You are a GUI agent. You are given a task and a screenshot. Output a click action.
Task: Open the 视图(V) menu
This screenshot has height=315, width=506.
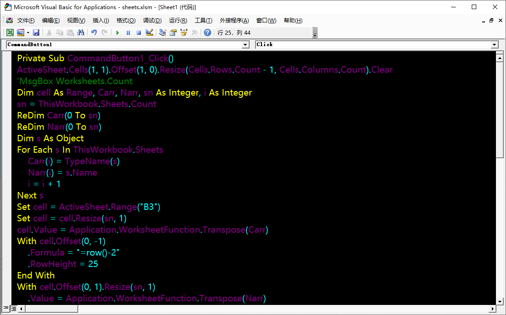[x=76, y=21]
